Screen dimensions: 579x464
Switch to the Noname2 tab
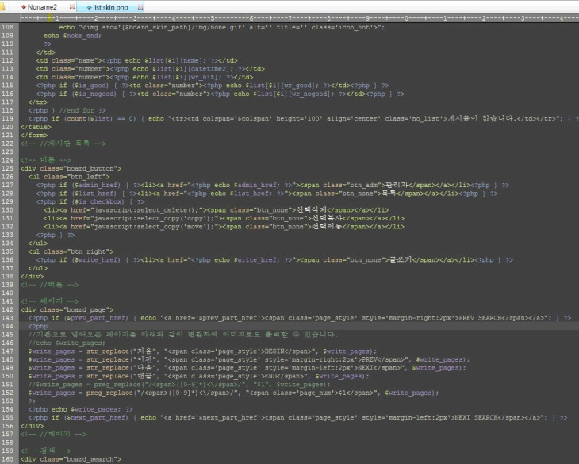point(44,7)
